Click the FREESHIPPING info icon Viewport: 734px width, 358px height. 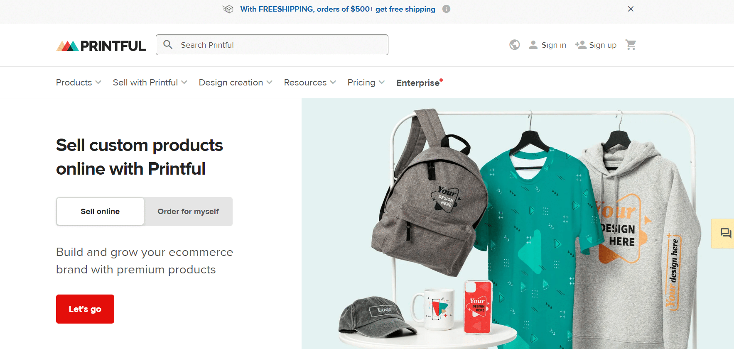pos(447,9)
